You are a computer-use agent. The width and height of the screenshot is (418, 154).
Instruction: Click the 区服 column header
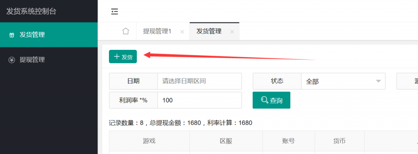pos(226,141)
